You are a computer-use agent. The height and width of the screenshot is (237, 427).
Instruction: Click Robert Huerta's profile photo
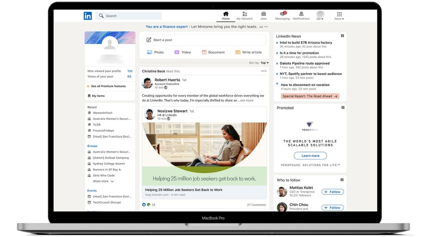[x=147, y=83]
